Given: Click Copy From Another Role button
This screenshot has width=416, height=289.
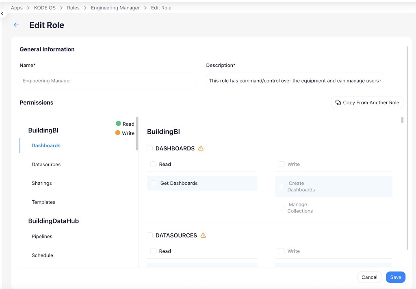Looking at the screenshot, I should 367,103.
